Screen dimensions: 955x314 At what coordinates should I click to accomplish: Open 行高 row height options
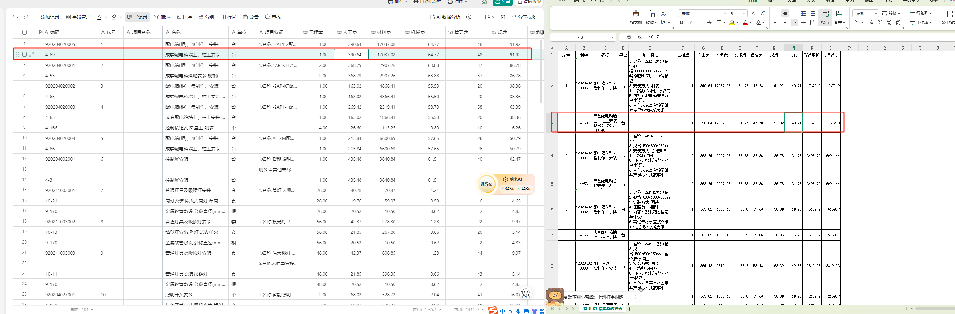(x=228, y=17)
